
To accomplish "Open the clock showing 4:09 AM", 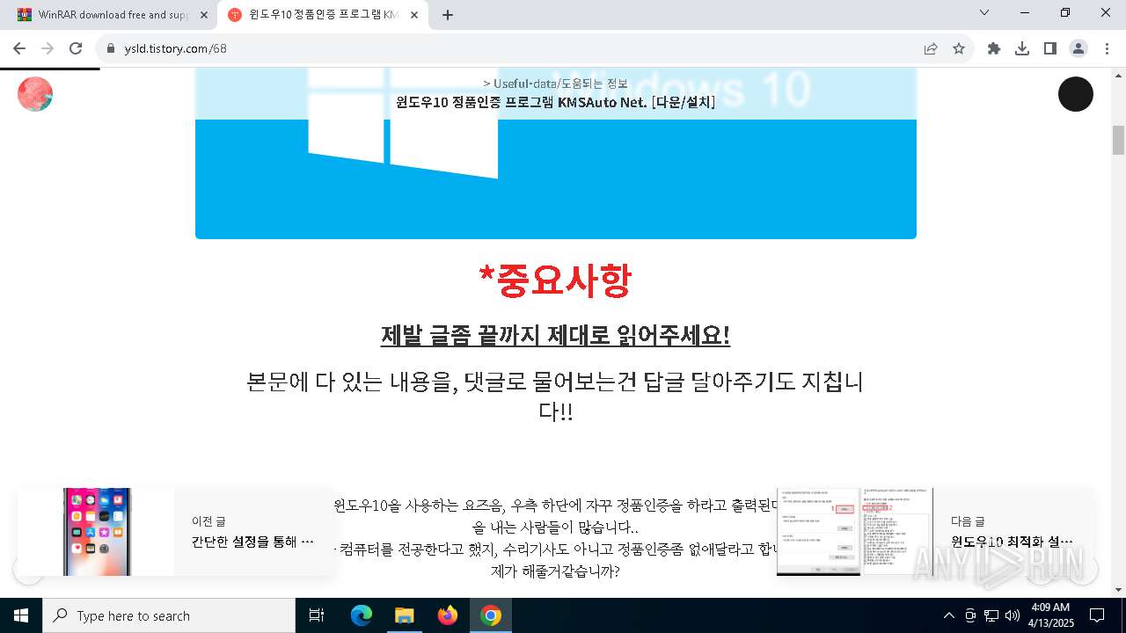I will 1050,615.
